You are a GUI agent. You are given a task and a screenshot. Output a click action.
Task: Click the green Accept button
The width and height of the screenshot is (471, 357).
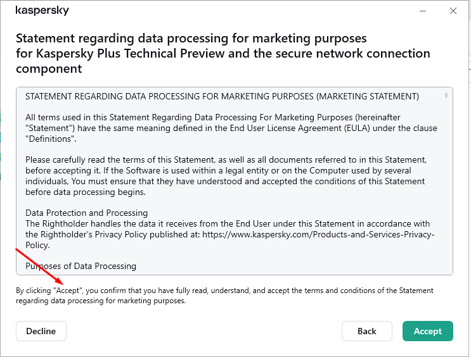point(427,331)
